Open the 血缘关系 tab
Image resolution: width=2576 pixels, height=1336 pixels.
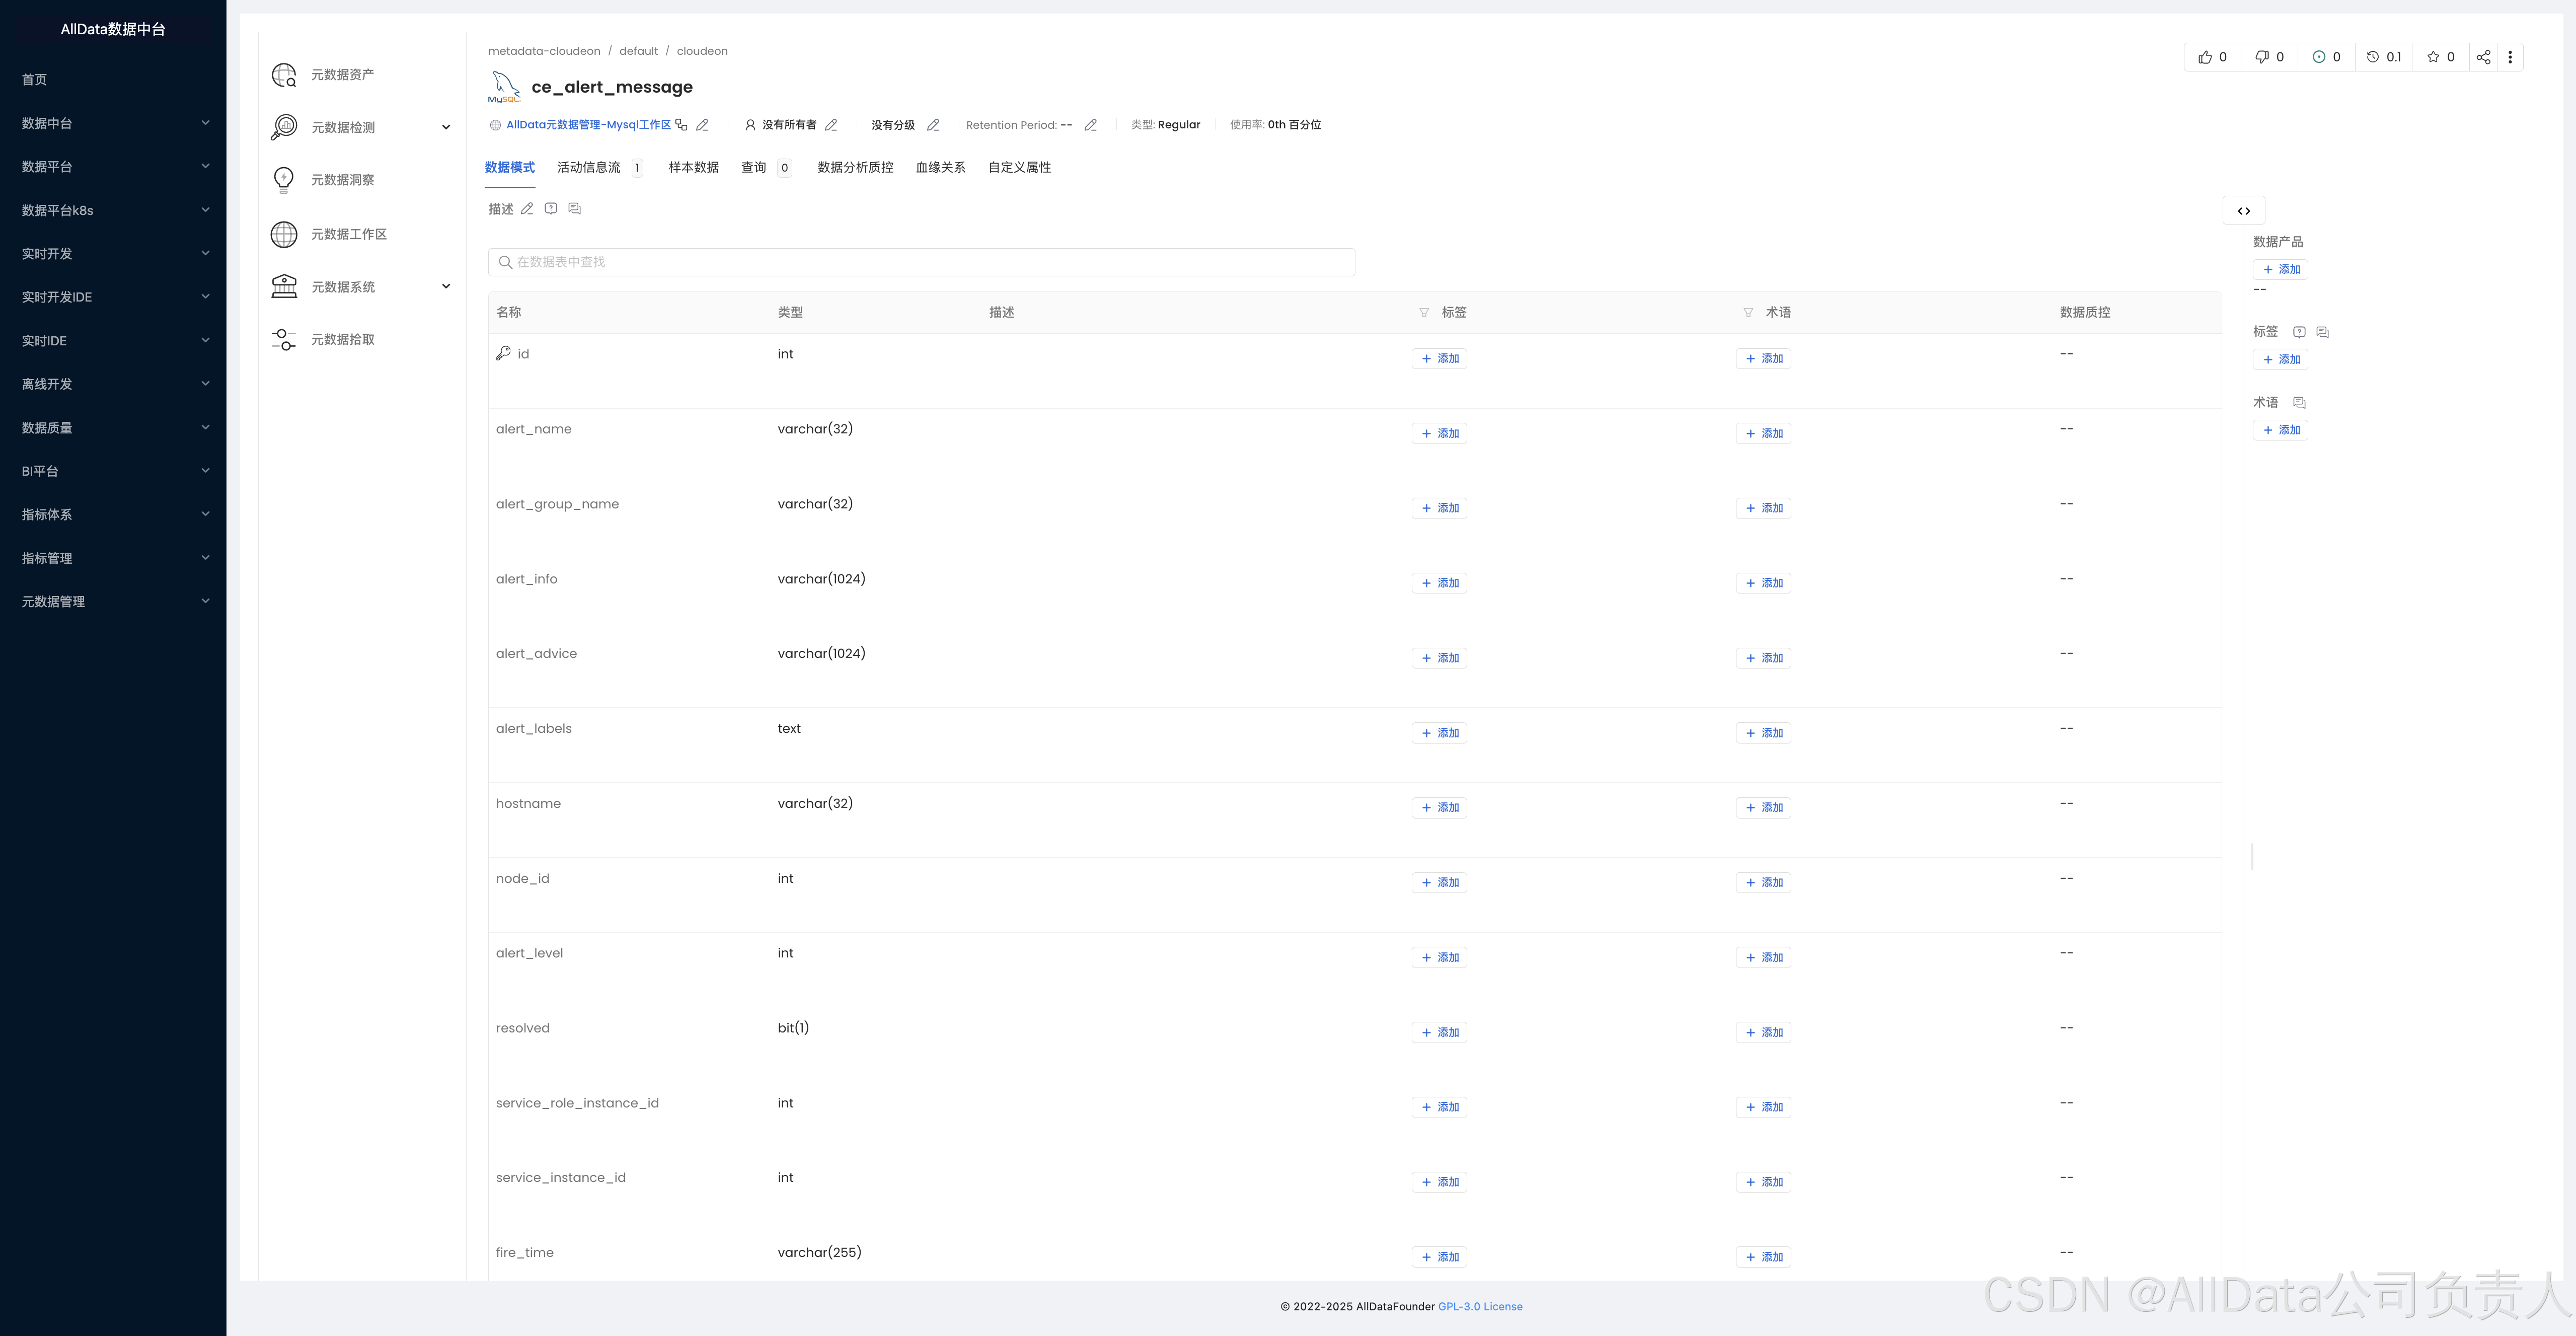940,168
